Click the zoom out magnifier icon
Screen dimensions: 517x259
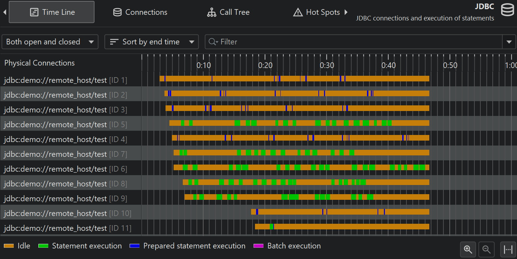(x=487, y=249)
